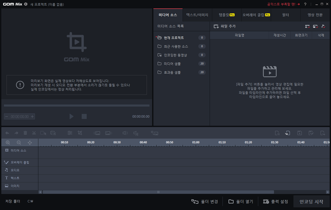331x210 pixels.
Task: Click the speaker volume icon
Action: (125, 133)
